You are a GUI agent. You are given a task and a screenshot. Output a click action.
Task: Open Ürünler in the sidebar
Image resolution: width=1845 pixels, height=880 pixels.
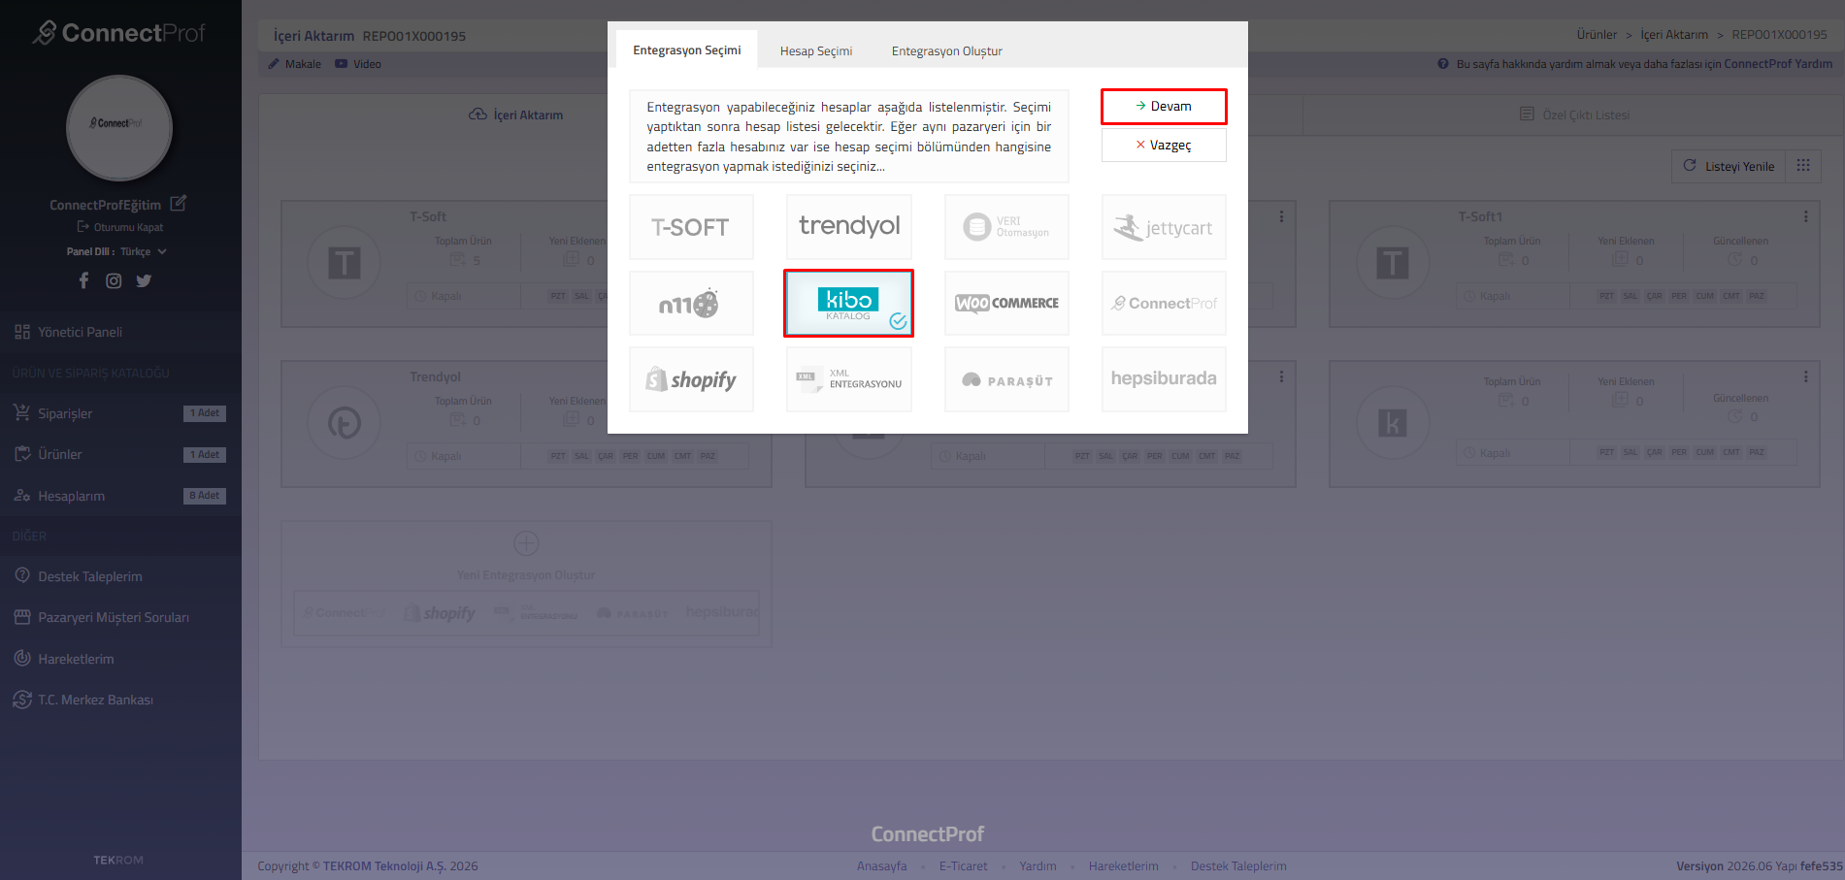click(x=120, y=454)
